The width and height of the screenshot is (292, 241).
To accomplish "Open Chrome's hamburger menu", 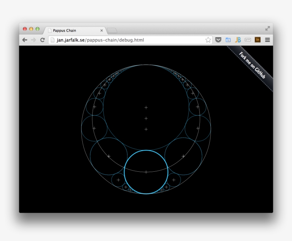I will (x=267, y=39).
